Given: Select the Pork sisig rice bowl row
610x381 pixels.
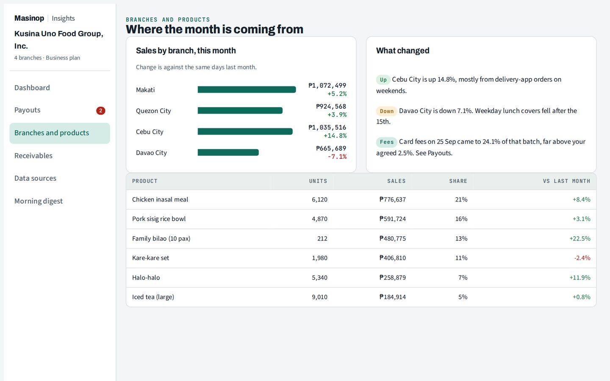Looking at the screenshot, I should (361, 219).
